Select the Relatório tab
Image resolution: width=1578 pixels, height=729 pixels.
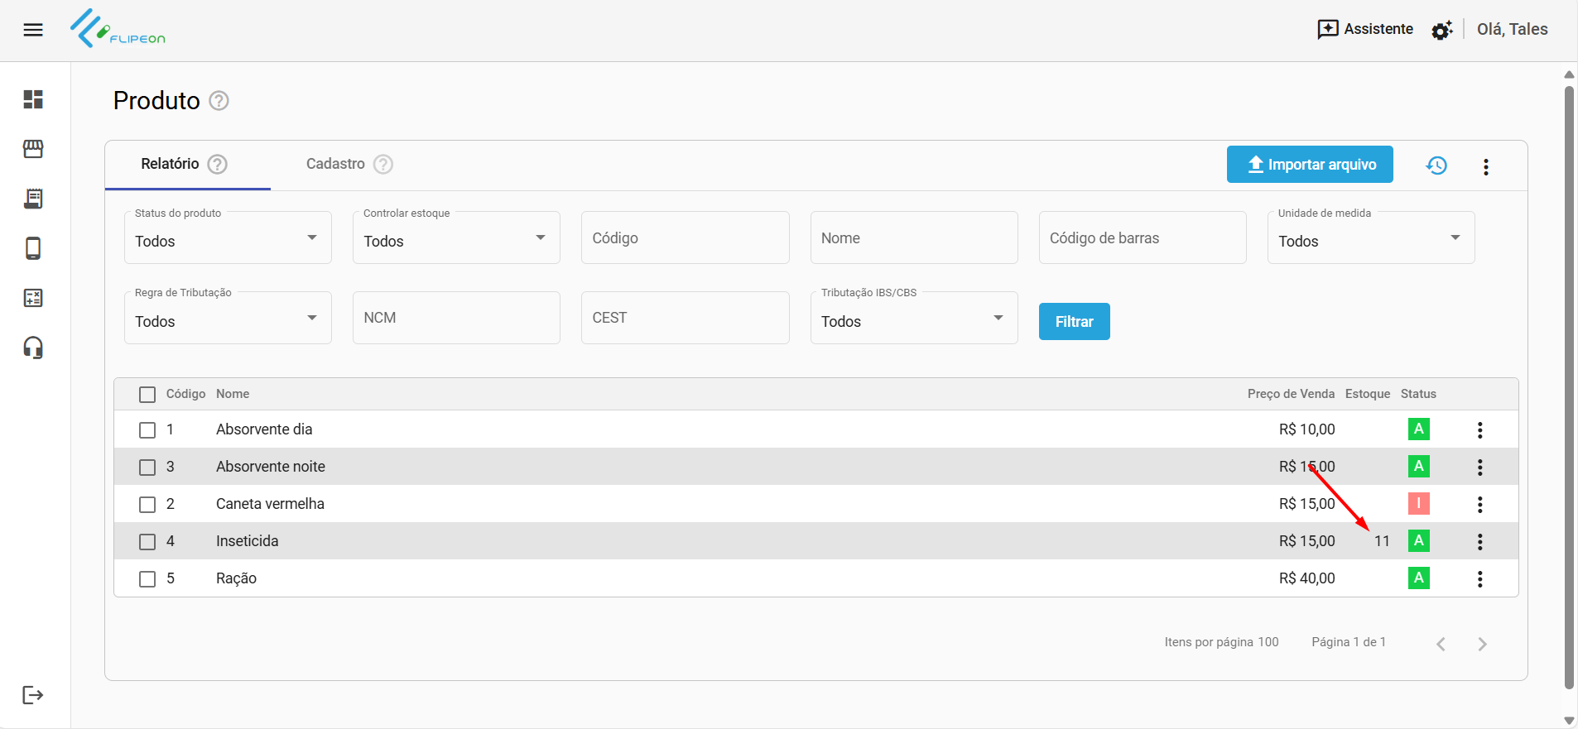pos(171,164)
